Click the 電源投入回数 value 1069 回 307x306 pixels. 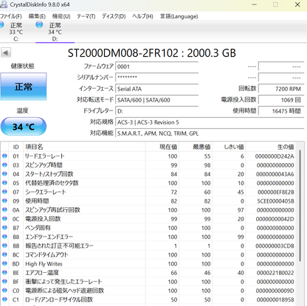click(281, 100)
